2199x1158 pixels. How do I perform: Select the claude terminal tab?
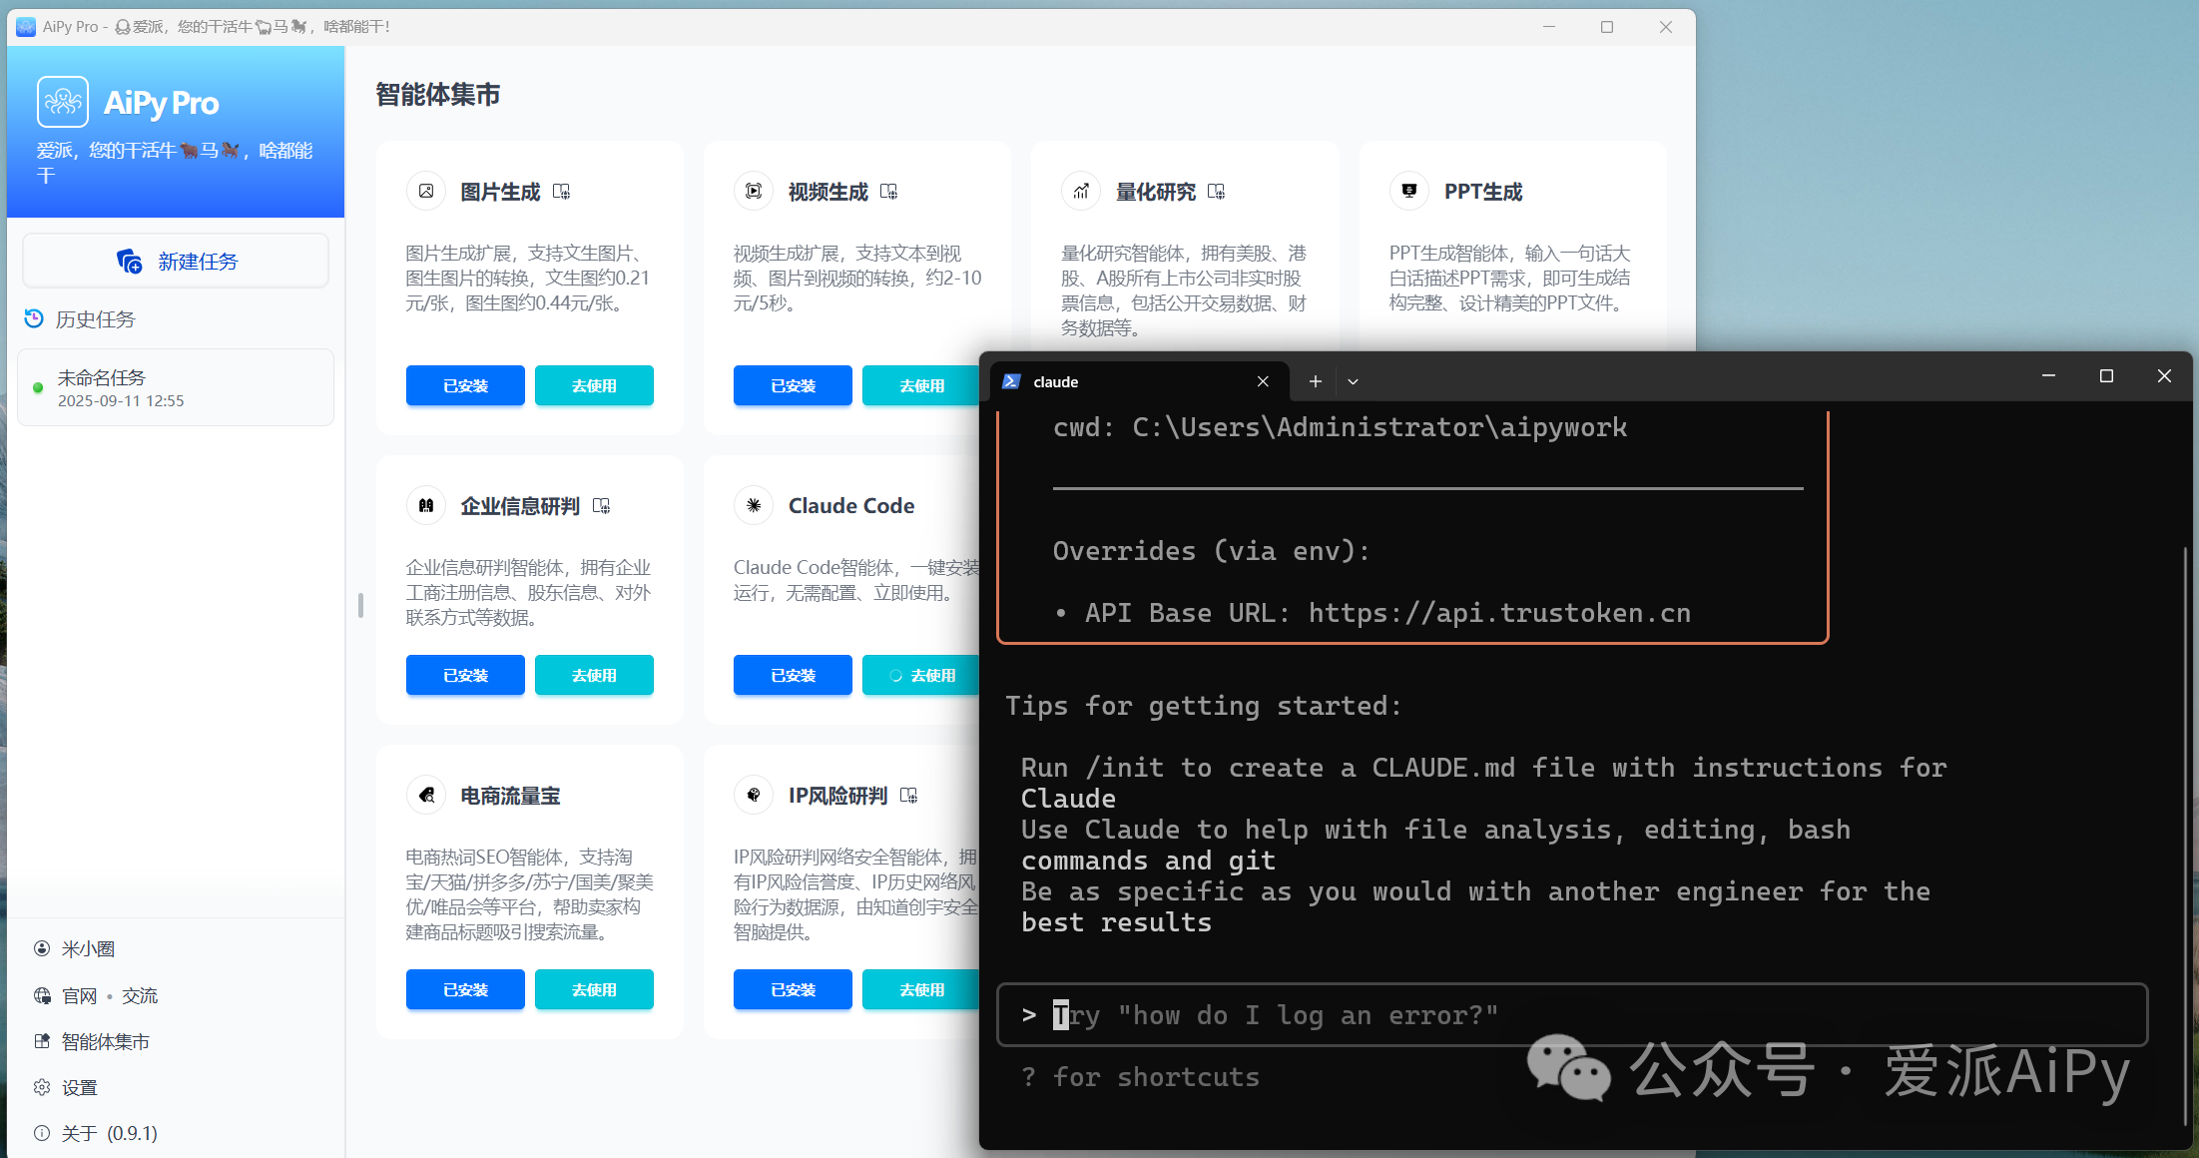pyautogui.click(x=1138, y=381)
